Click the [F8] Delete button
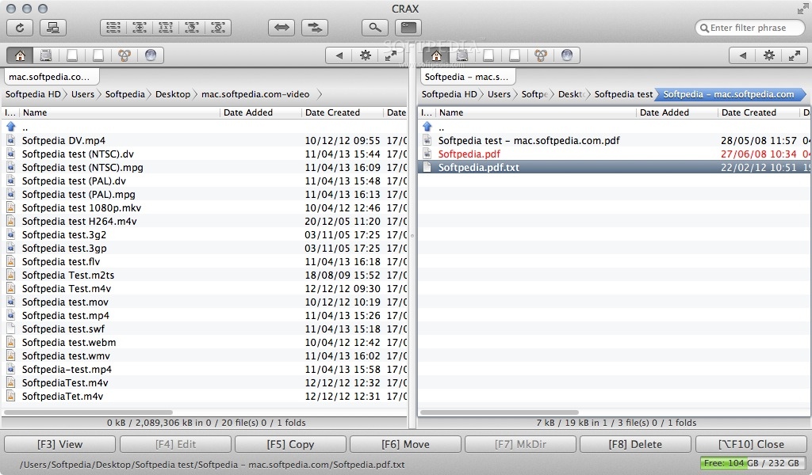Screen dimensions: 812x475 [x=635, y=444]
